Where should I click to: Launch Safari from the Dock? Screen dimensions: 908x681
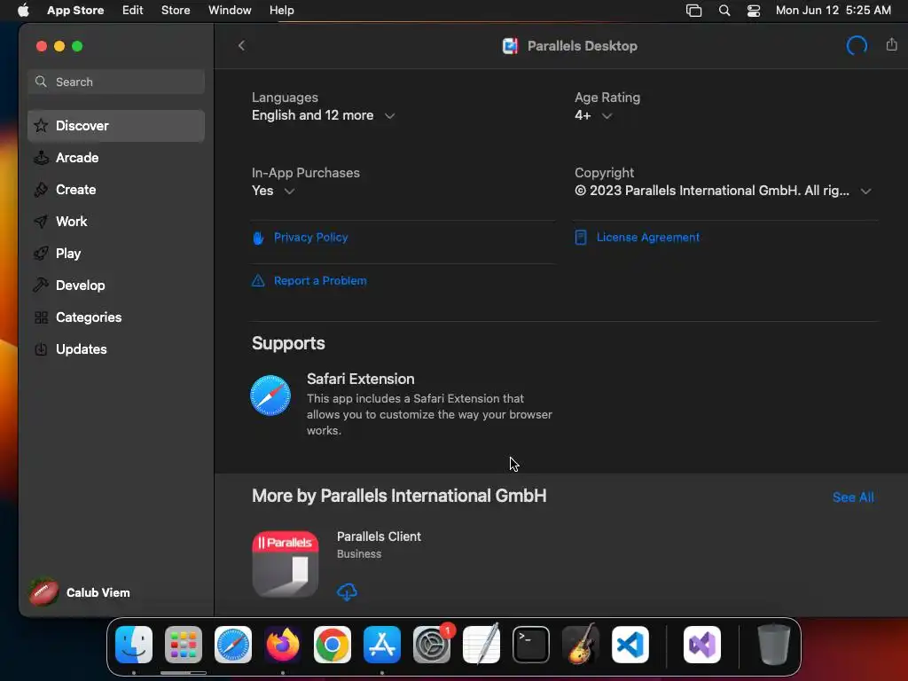(x=233, y=645)
